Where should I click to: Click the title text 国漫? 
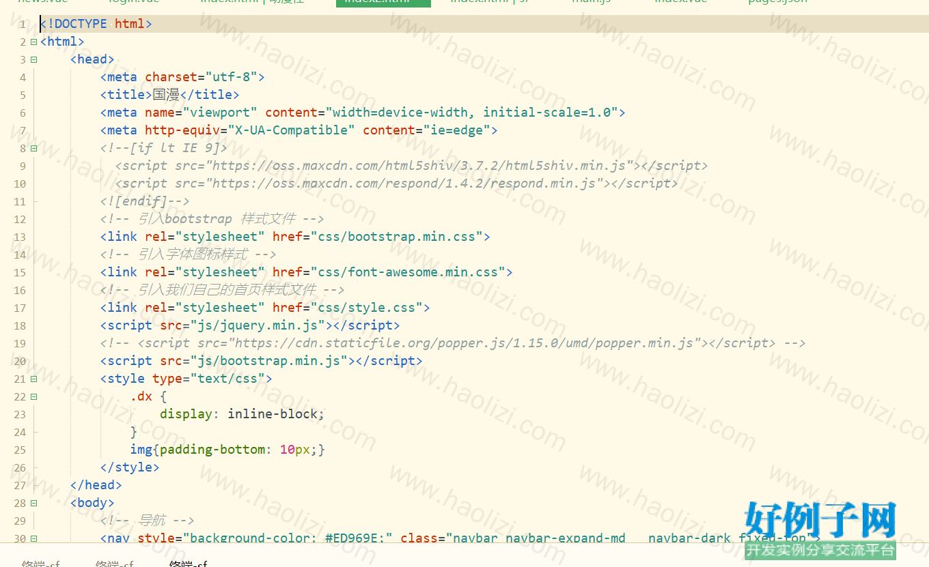(167, 95)
